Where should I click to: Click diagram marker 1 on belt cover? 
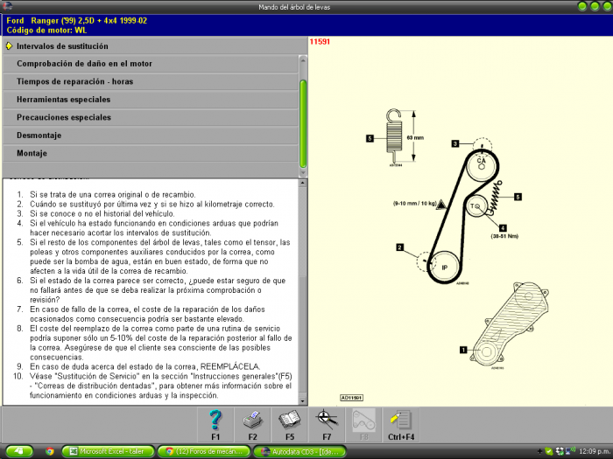point(463,350)
